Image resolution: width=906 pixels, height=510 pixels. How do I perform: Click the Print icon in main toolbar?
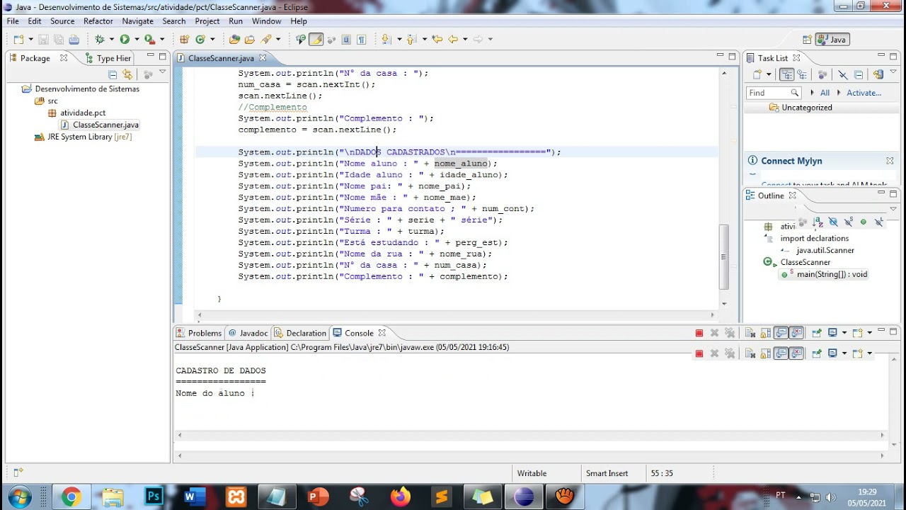[74, 40]
